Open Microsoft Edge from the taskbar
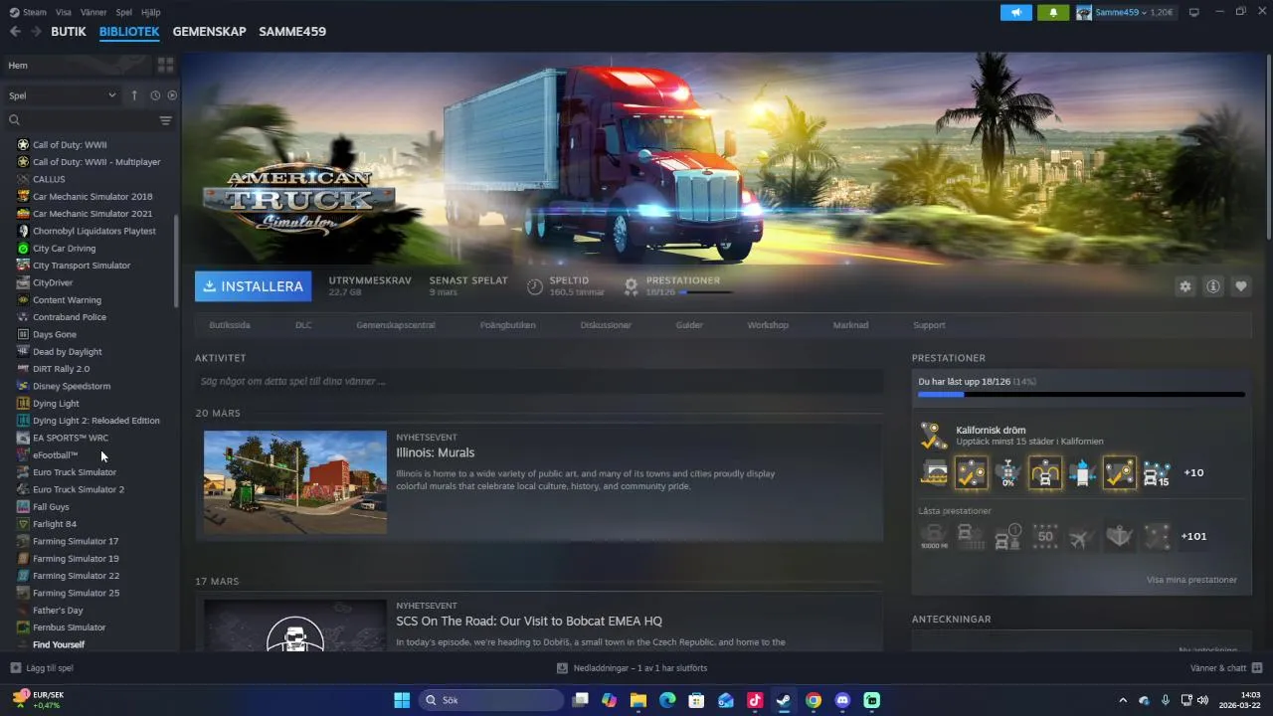Screen dimensions: 1273x716 (667, 700)
